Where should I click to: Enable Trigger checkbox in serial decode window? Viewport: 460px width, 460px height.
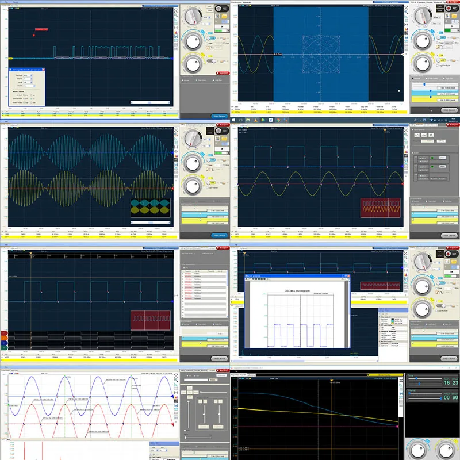[x=208, y=43]
